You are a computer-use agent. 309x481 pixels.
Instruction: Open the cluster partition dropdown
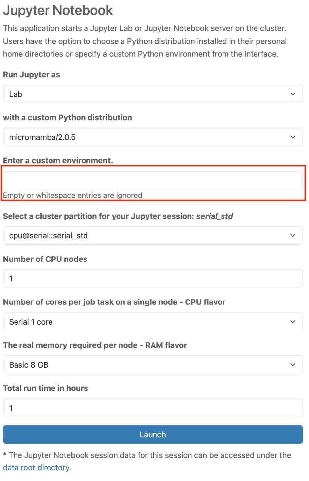[x=153, y=235]
